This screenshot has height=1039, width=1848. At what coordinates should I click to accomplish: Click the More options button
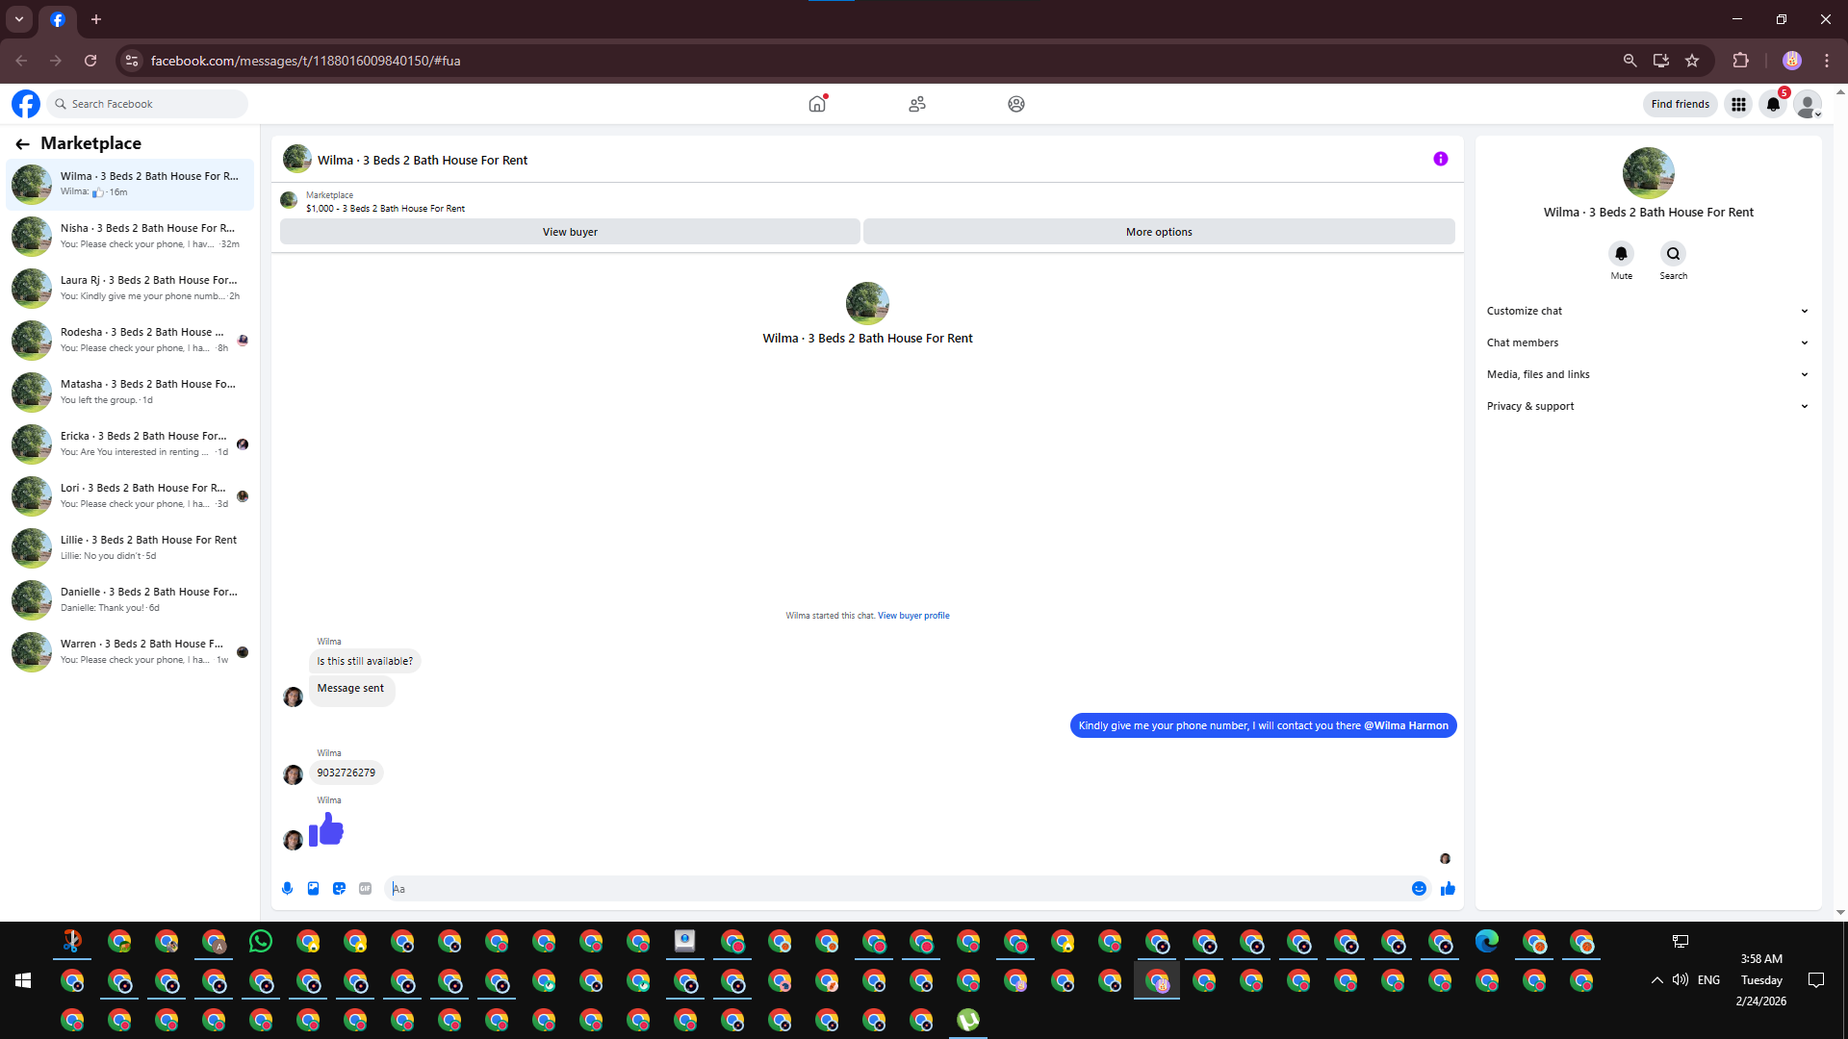pos(1159,232)
